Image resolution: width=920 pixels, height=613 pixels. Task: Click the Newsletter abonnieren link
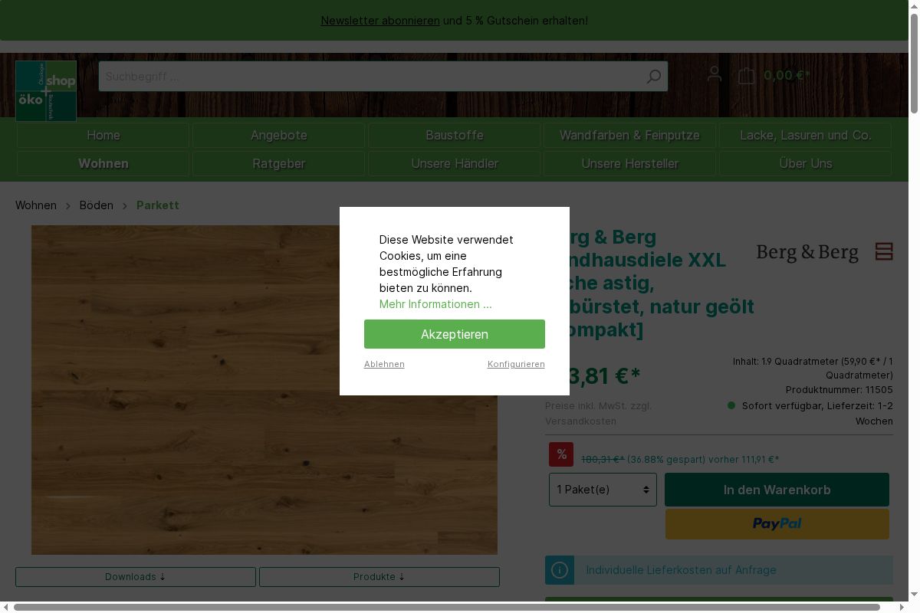379,21
